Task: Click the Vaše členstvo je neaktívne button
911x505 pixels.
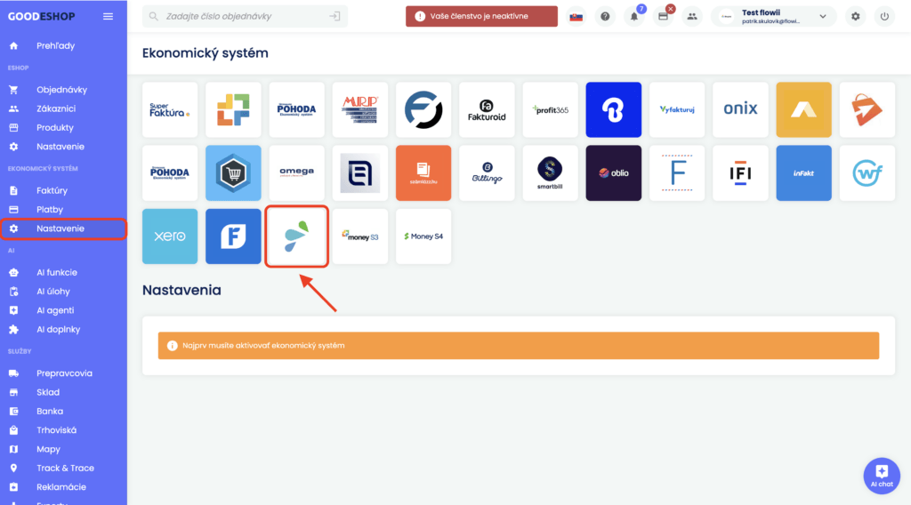Action: (481, 16)
